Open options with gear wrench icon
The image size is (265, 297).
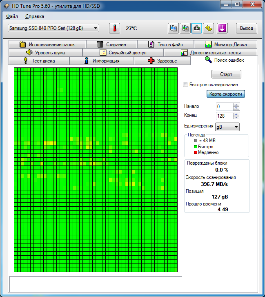click(x=208, y=29)
